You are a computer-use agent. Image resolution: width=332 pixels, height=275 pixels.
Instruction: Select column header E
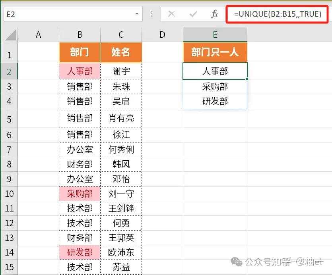click(215, 35)
